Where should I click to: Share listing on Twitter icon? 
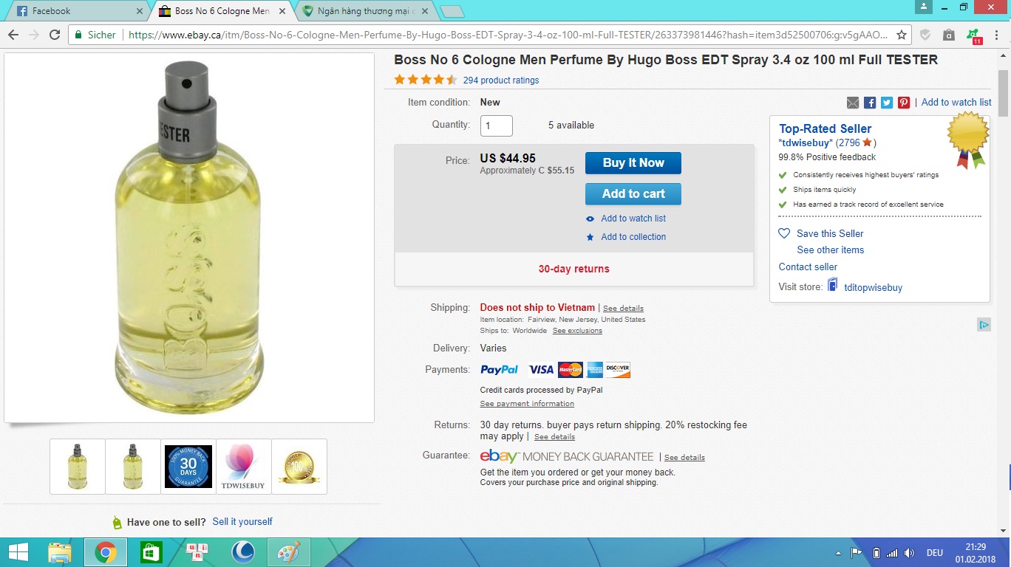887,103
